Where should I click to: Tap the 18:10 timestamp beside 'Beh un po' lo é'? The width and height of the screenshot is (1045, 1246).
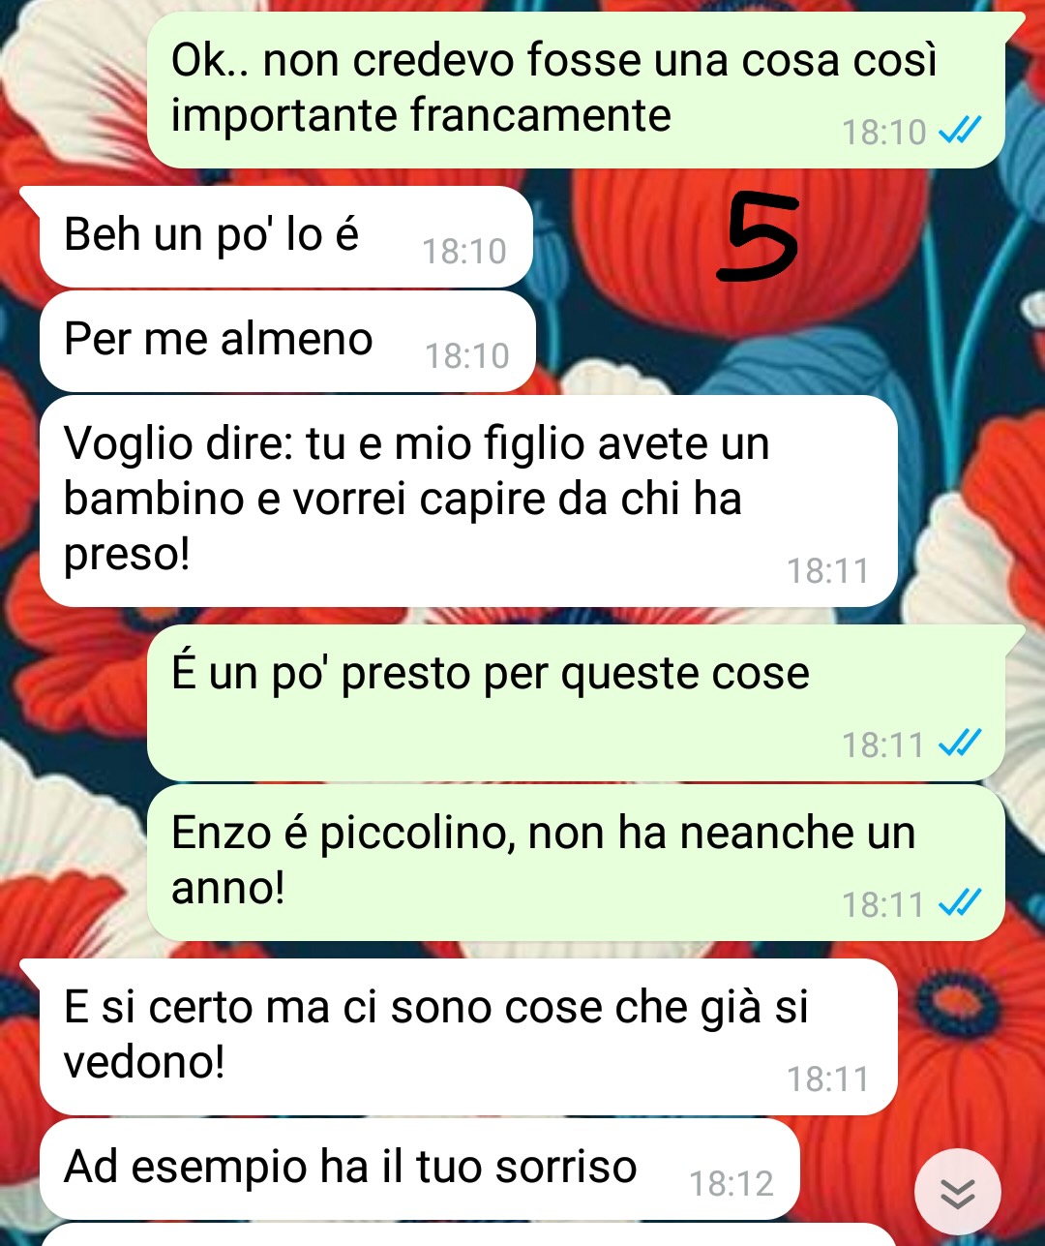click(x=464, y=252)
